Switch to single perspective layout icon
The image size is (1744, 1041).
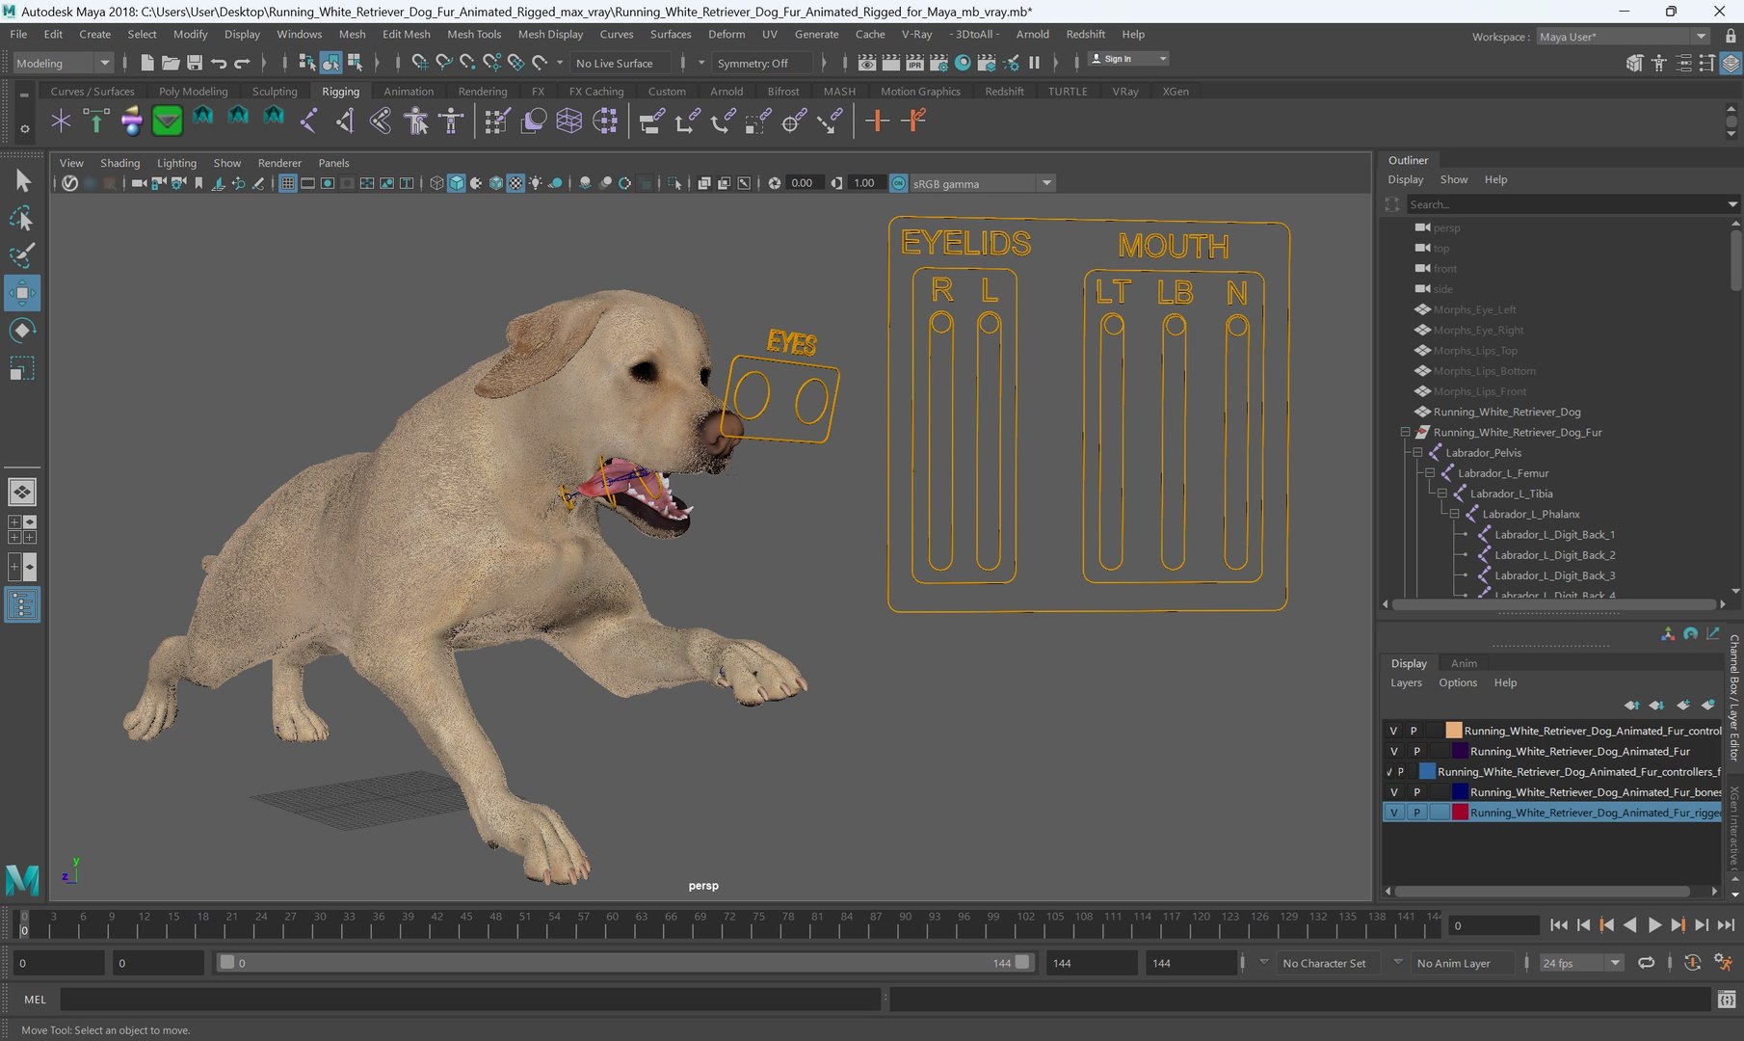21,493
